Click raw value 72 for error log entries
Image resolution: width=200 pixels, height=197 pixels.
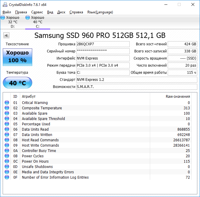(x=188, y=177)
